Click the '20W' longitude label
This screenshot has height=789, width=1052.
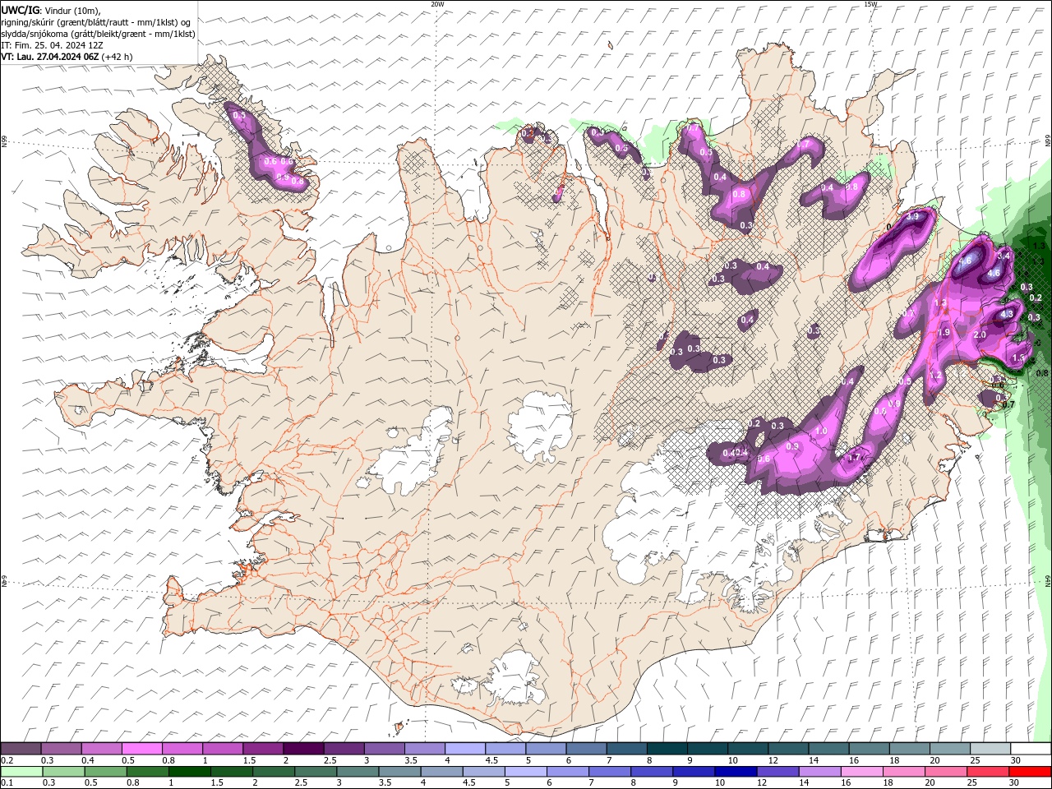437,4
